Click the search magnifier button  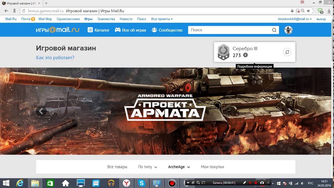point(274,30)
